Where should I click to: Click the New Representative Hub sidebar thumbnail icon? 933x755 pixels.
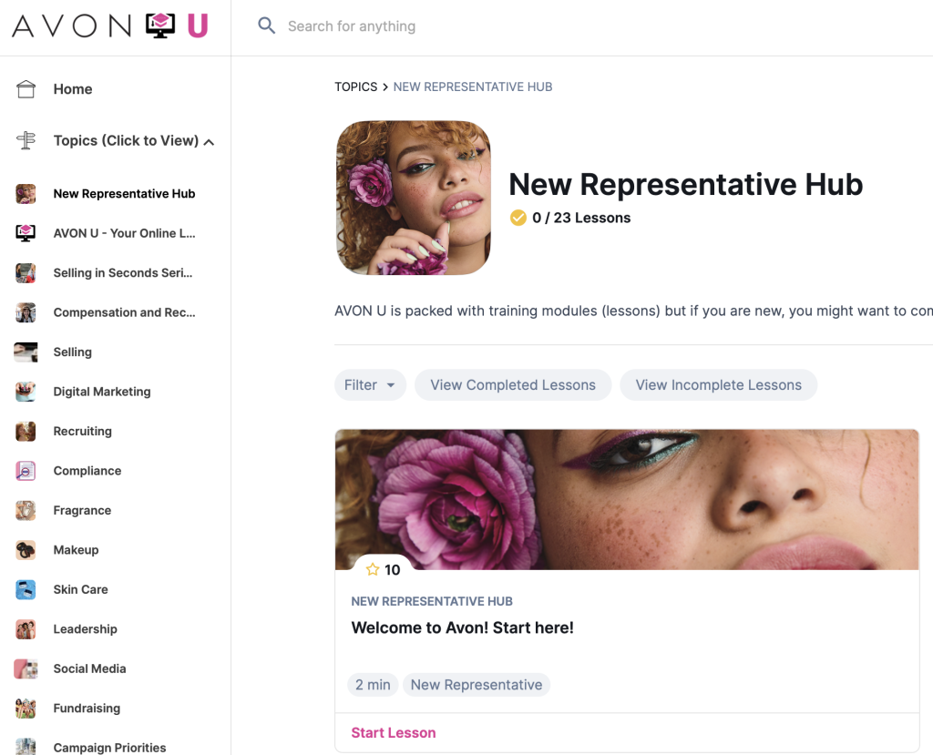pos(26,193)
